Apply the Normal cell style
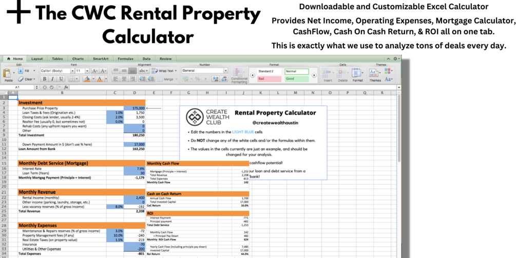The image size is (516, 258). click(297, 71)
